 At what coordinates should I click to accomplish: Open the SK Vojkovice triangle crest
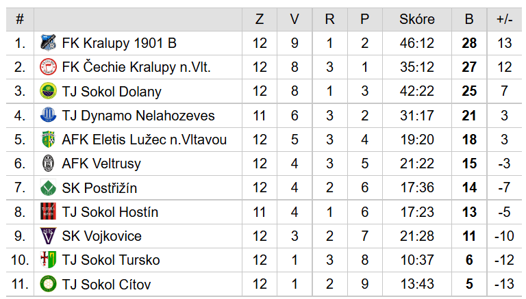click(48, 235)
